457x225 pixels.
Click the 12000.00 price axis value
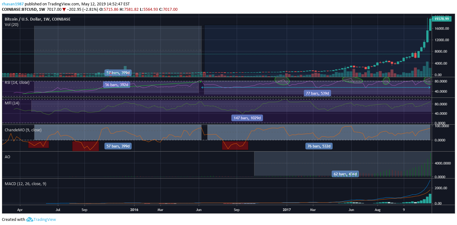tap(442, 40)
